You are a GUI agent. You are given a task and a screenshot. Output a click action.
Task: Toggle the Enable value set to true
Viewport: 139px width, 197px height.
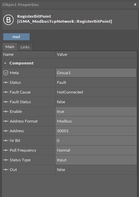(x=96, y=112)
